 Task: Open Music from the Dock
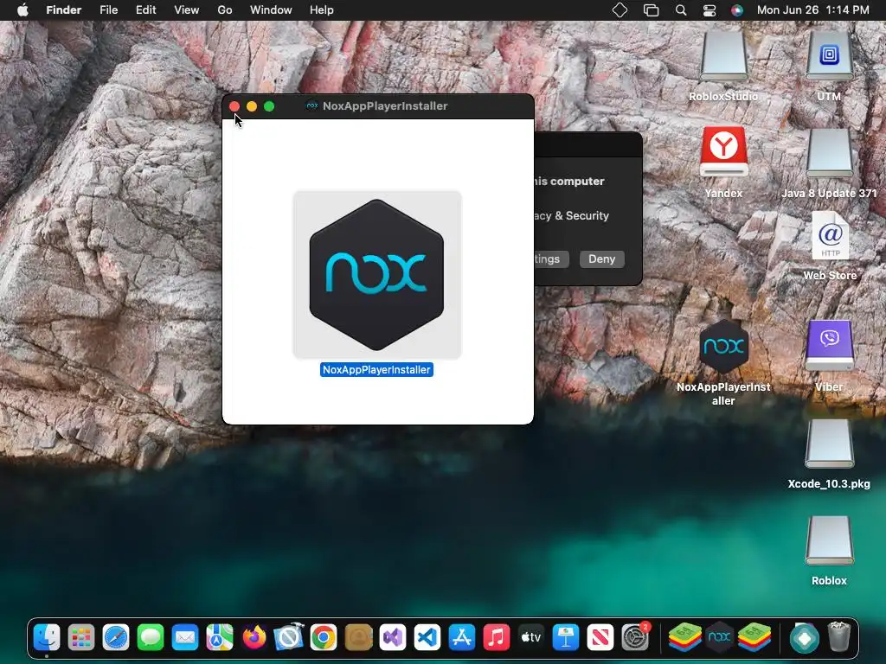(496, 638)
